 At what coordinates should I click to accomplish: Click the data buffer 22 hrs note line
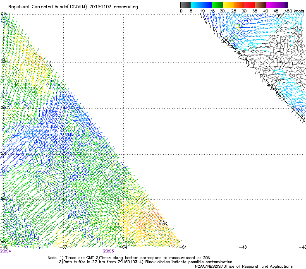146,262
